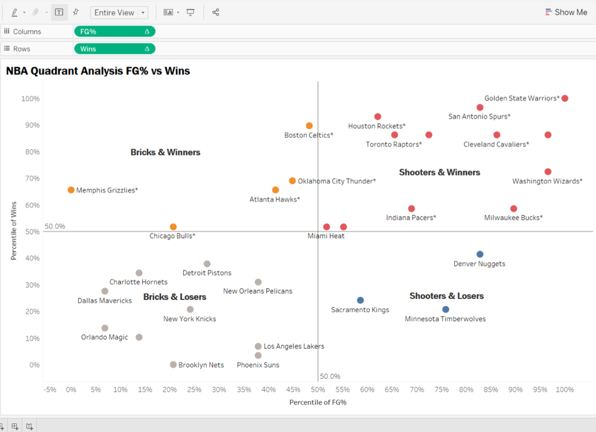This screenshot has height=432, width=596.
Task: Expand the Highlight tool dropdown arrow
Action: (24, 12)
